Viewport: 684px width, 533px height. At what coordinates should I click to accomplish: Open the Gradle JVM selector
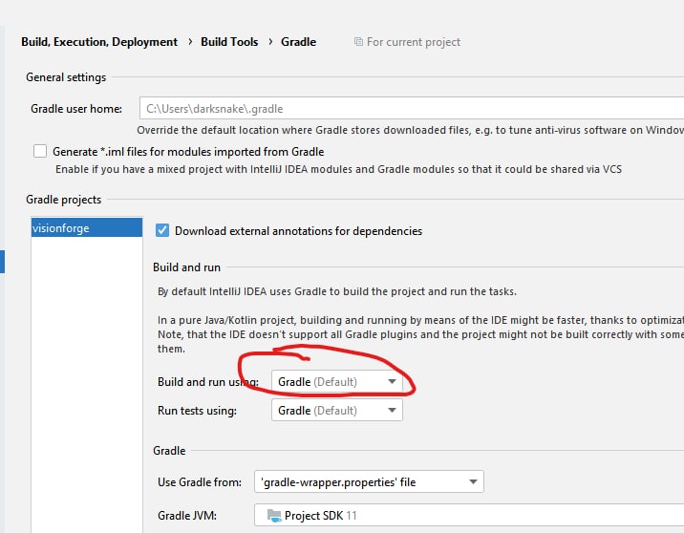point(469,516)
